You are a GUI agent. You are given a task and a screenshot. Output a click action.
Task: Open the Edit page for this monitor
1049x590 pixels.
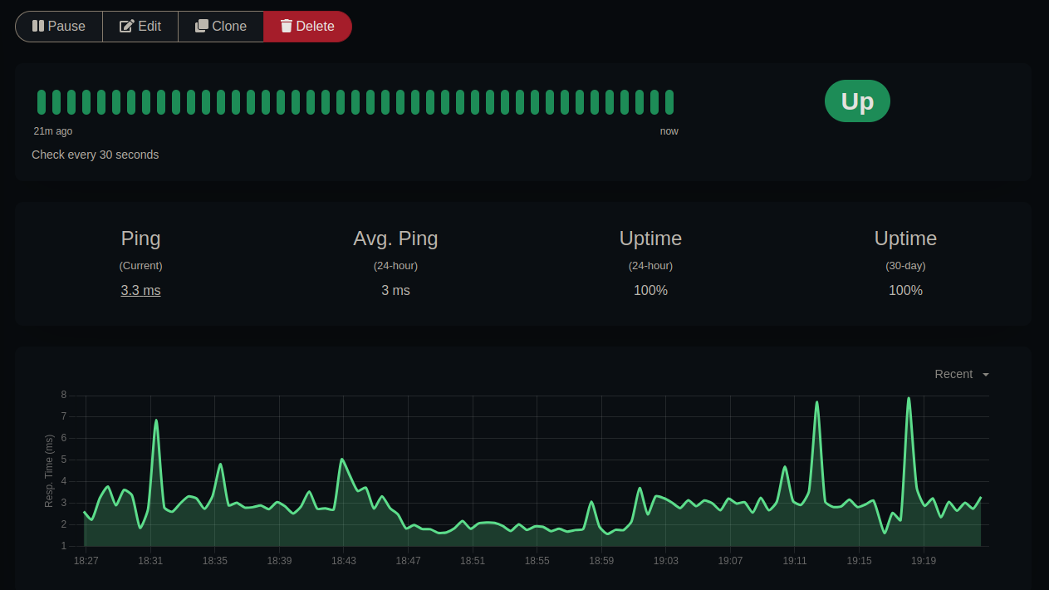pos(140,26)
